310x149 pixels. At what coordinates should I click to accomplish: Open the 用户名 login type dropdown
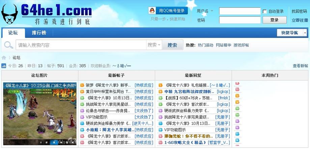212,11
